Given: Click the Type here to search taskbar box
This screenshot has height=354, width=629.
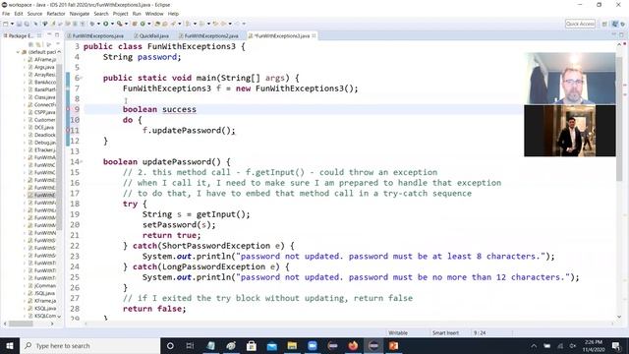Looking at the screenshot, I should (89, 345).
